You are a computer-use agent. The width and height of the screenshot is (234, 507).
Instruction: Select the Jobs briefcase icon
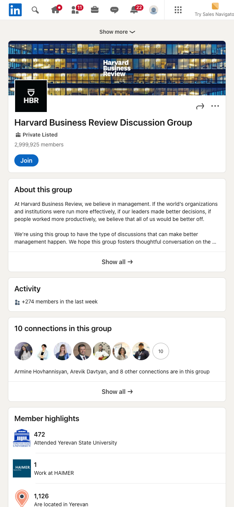pyautogui.click(x=95, y=10)
